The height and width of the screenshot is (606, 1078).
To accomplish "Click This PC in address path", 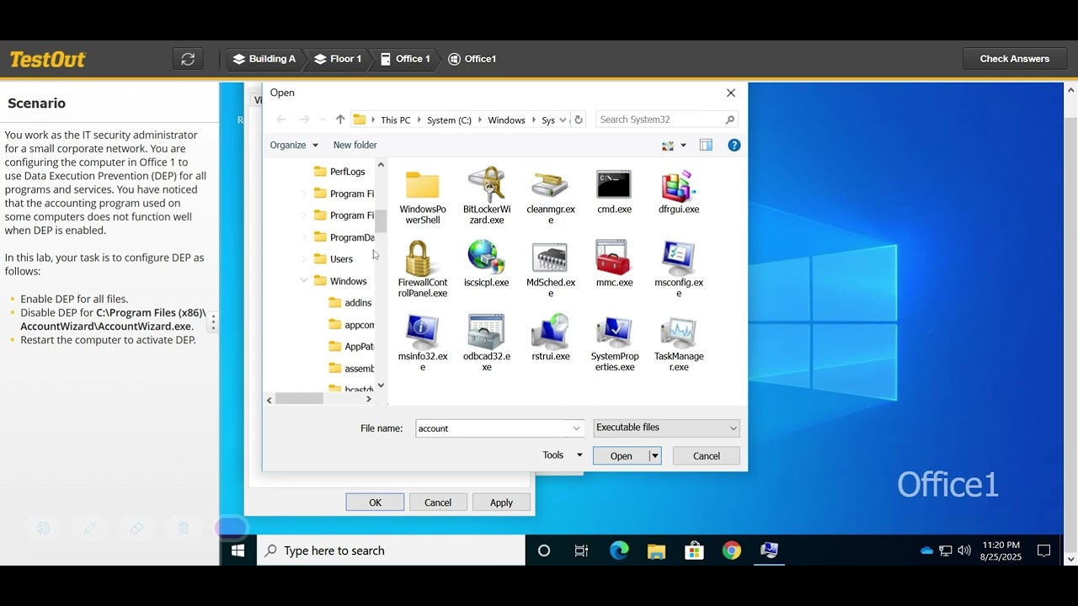I will (x=396, y=120).
